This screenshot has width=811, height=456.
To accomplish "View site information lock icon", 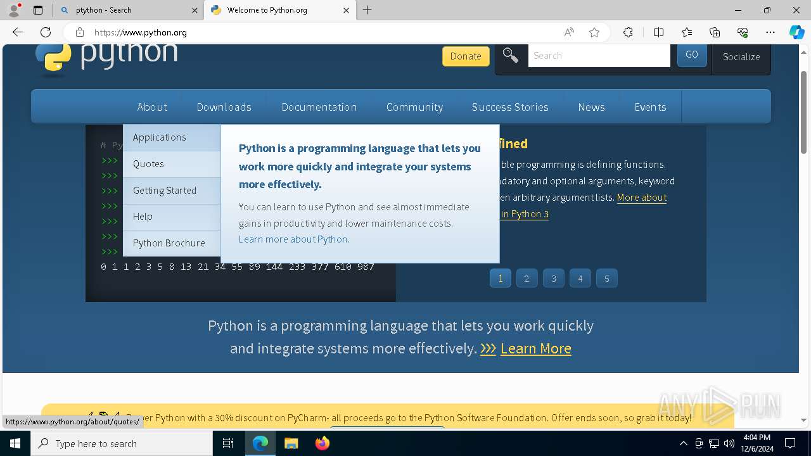I will [79, 32].
